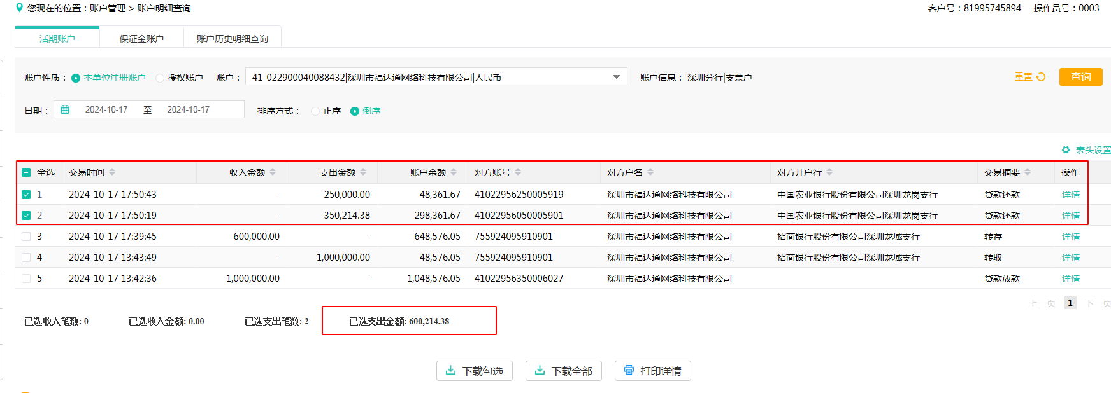
Task: Open 详情 for the 17:50:19 transaction
Action: click(x=1071, y=216)
